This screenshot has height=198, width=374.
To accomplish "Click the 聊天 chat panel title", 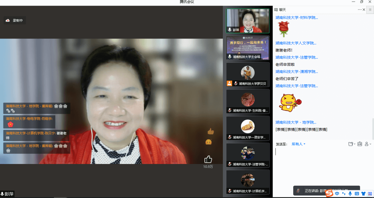I will click(282, 10).
